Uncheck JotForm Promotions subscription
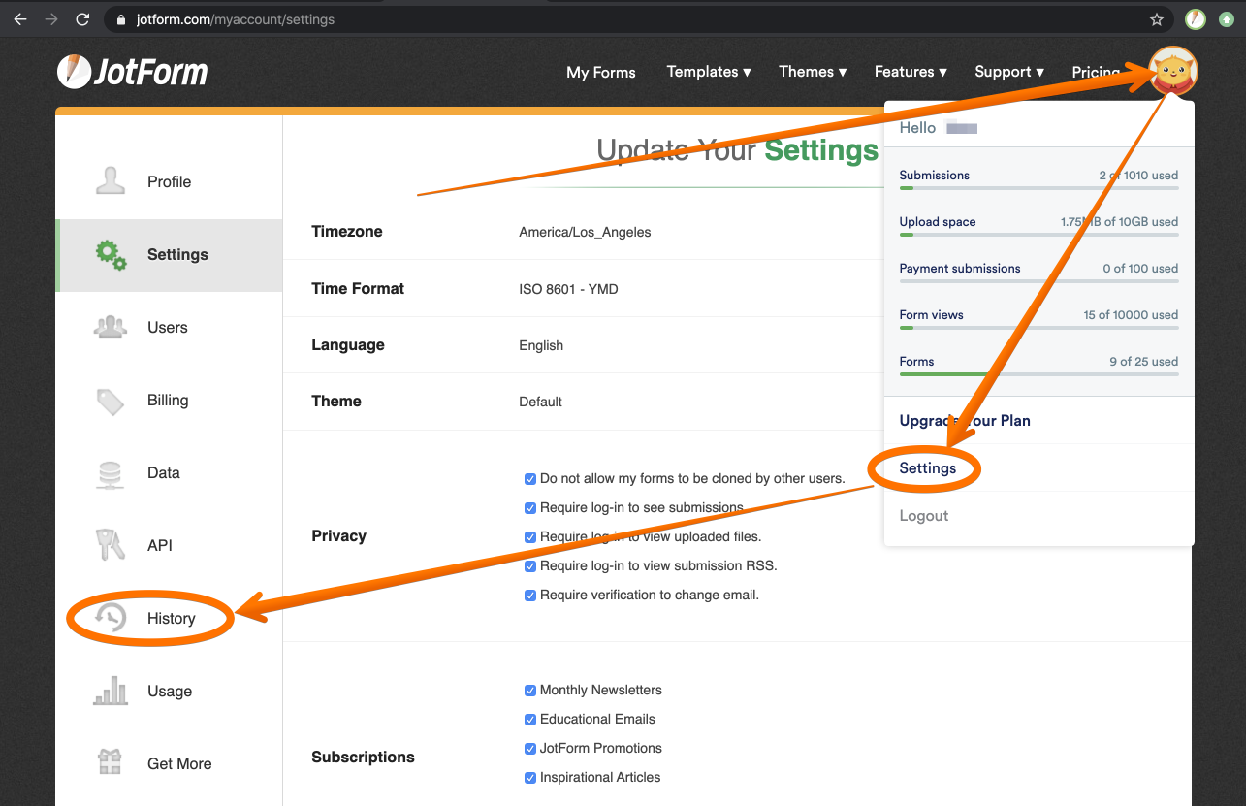 coord(530,749)
